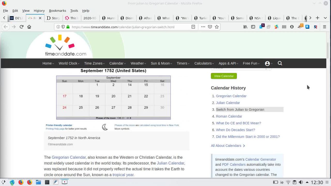331x186 pixels.
Task: Save the page to Pocket
Action: pos(210,27)
